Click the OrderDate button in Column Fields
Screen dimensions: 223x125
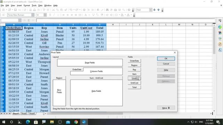77,69
